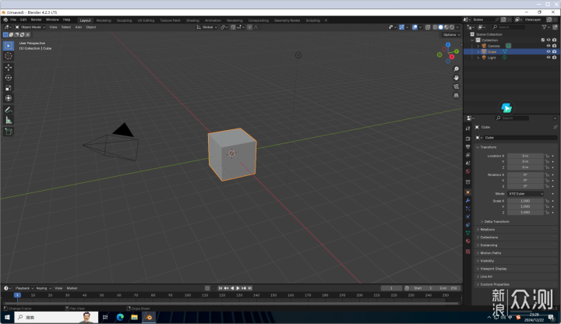Play the animation forward
Viewport: 561px width, 324px height.
[x=238, y=288]
